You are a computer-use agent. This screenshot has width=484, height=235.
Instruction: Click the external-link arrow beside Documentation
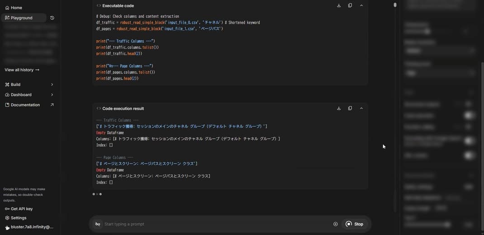(x=52, y=105)
